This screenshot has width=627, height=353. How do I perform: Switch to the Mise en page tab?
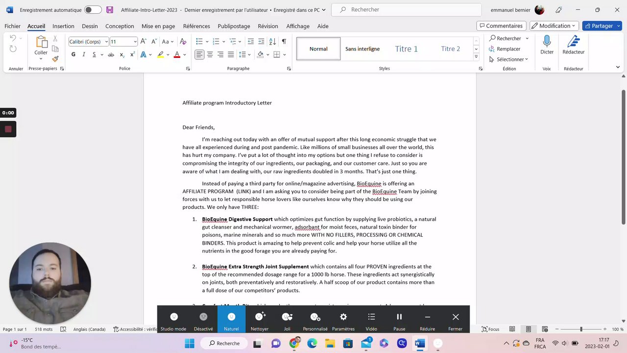[158, 26]
